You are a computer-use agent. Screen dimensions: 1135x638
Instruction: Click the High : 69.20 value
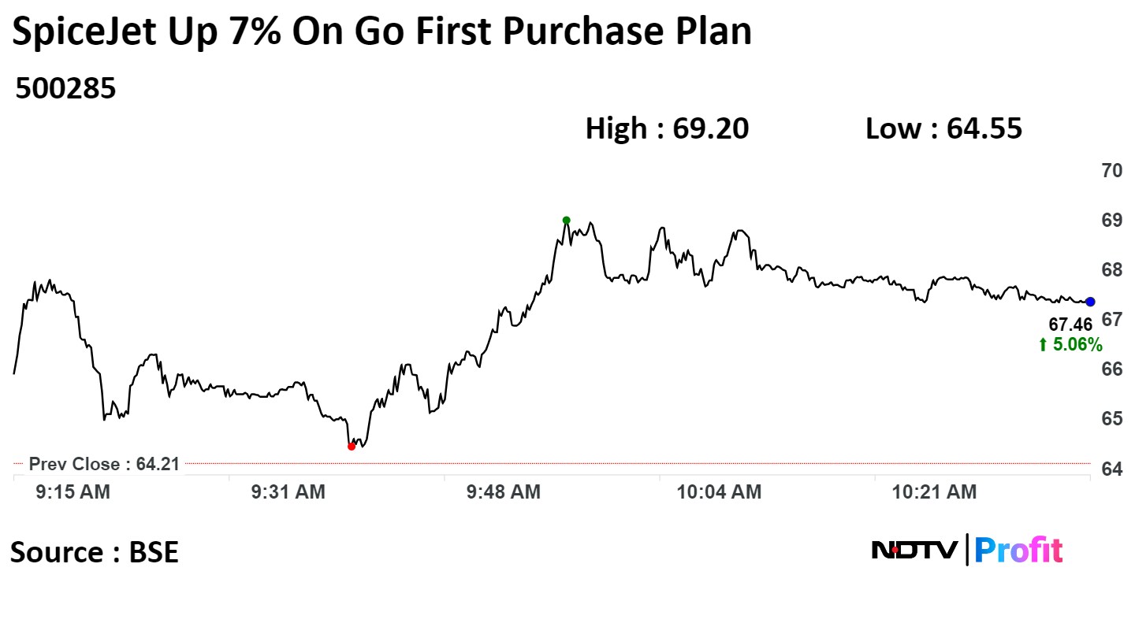coord(667,128)
